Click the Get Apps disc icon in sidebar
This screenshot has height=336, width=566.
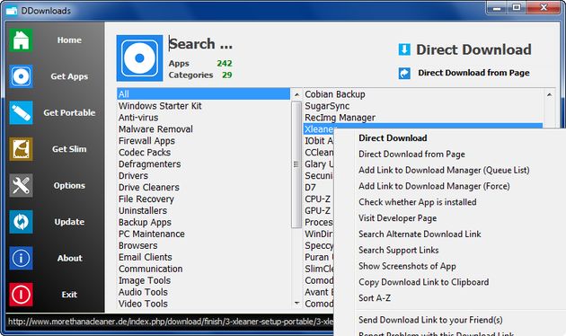(21, 76)
